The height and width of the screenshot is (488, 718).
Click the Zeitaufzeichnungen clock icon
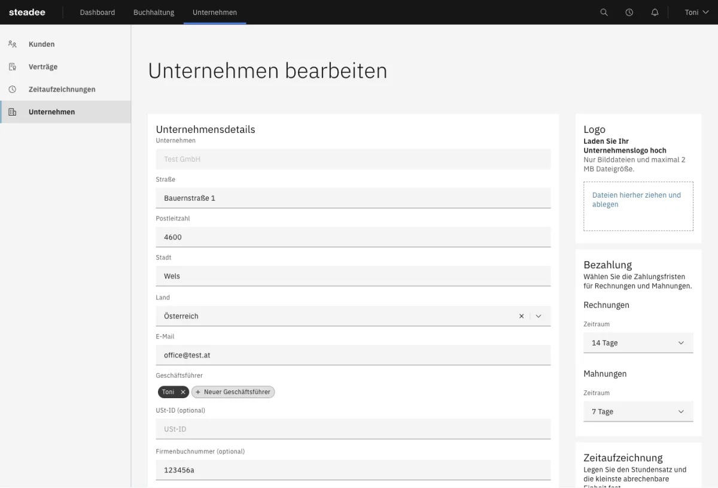pyautogui.click(x=12, y=89)
